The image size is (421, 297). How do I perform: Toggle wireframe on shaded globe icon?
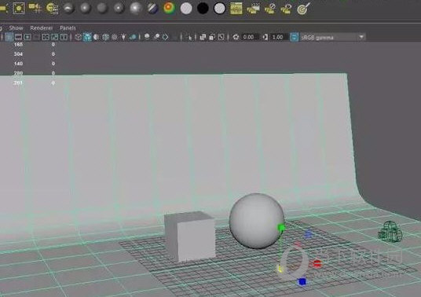tap(105, 37)
